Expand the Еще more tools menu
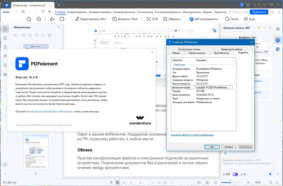The height and width of the screenshot is (186, 283). [250, 19]
